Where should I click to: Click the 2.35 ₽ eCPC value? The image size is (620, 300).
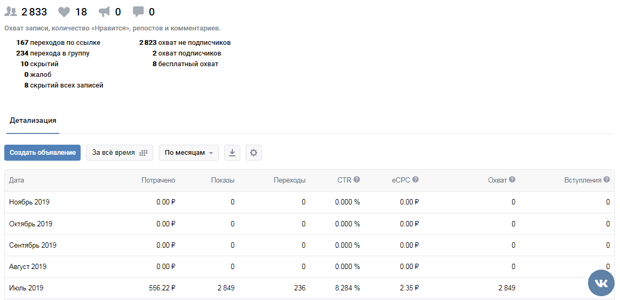409,288
